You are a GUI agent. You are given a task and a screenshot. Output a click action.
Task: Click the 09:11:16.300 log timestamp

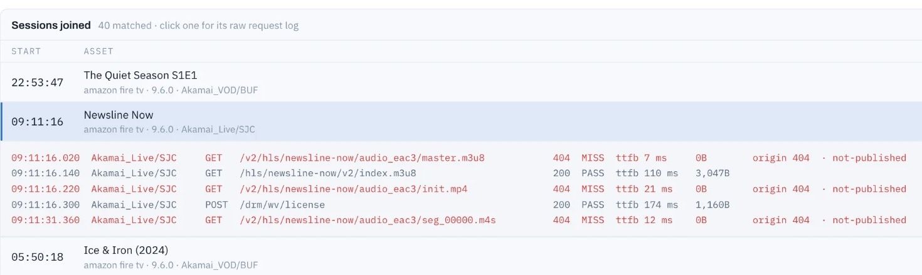coord(46,204)
